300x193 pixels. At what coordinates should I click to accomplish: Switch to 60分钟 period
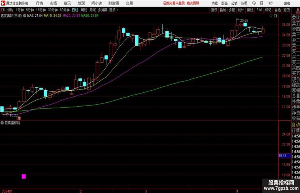[65, 10]
